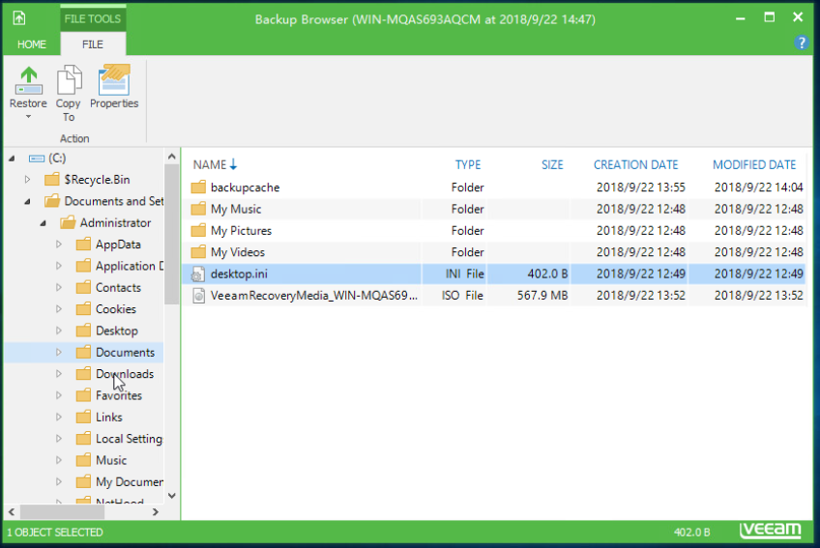The image size is (820, 548).
Task: Click the horizontal scrollbar right arrow
Action: coord(156,512)
